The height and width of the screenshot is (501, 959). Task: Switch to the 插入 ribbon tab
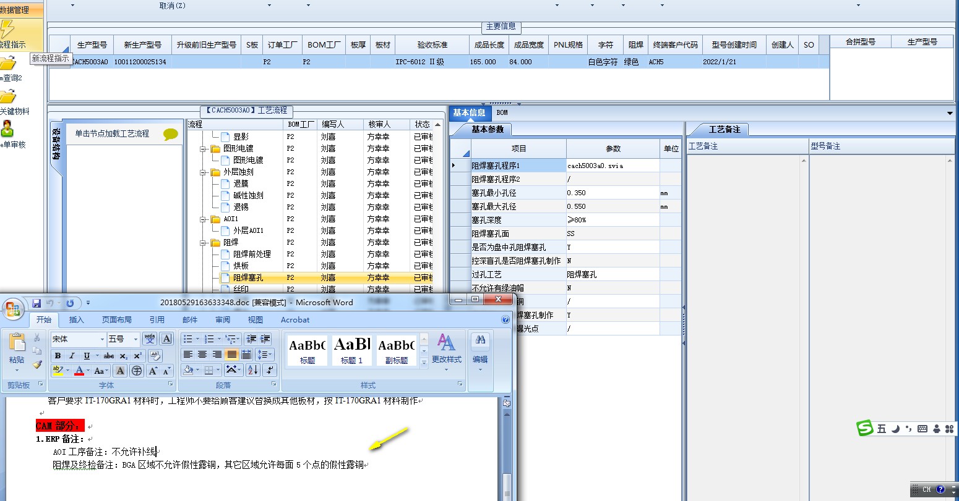click(x=76, y=319)
